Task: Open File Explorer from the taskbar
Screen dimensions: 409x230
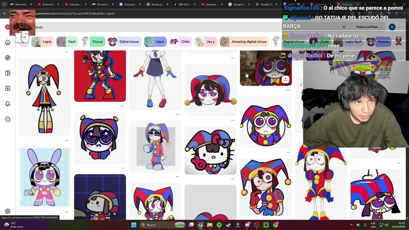Action: [210, 225]
